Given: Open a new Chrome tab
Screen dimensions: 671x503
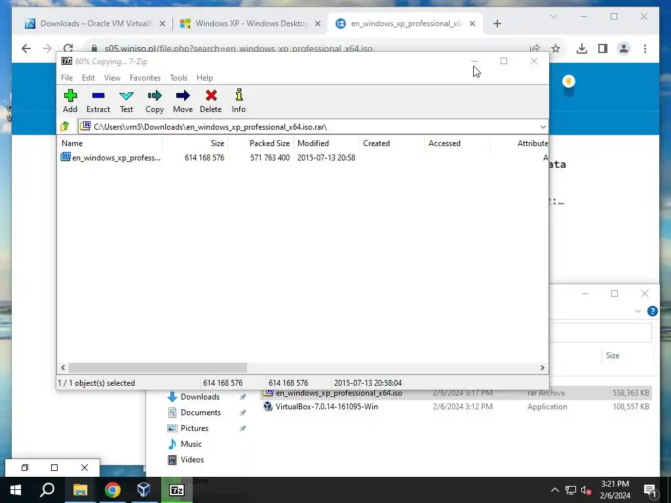Looking at the screenshot, I should click(497, 24).
